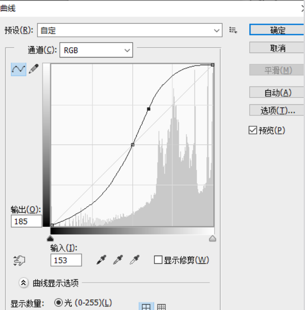Image resolution: width=305 pixels, height=310 pixels.
Task: Pick the white point eyedropper
Action: (135, 260)
